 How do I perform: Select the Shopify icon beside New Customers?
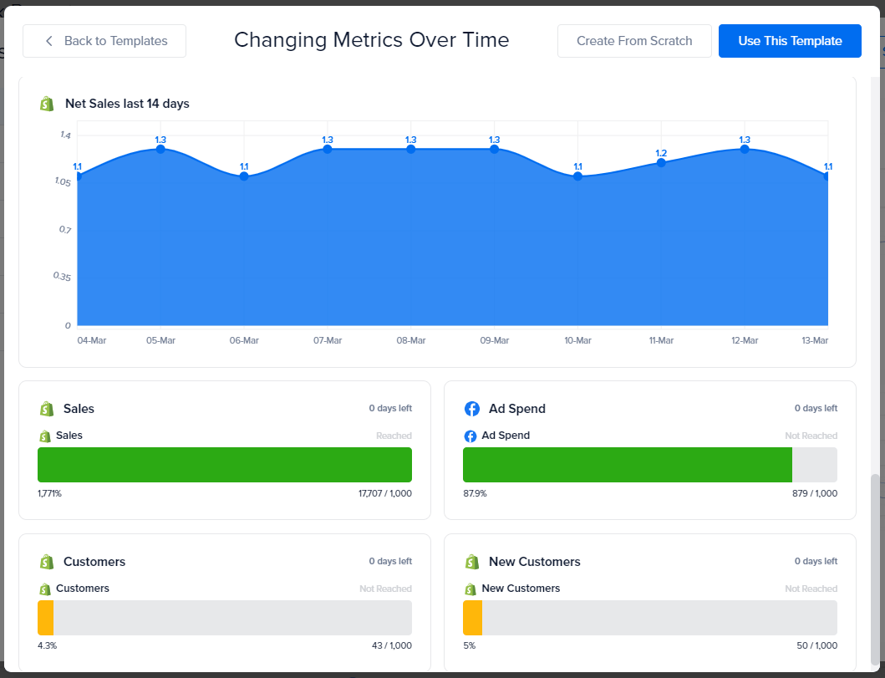coord(472,562)
